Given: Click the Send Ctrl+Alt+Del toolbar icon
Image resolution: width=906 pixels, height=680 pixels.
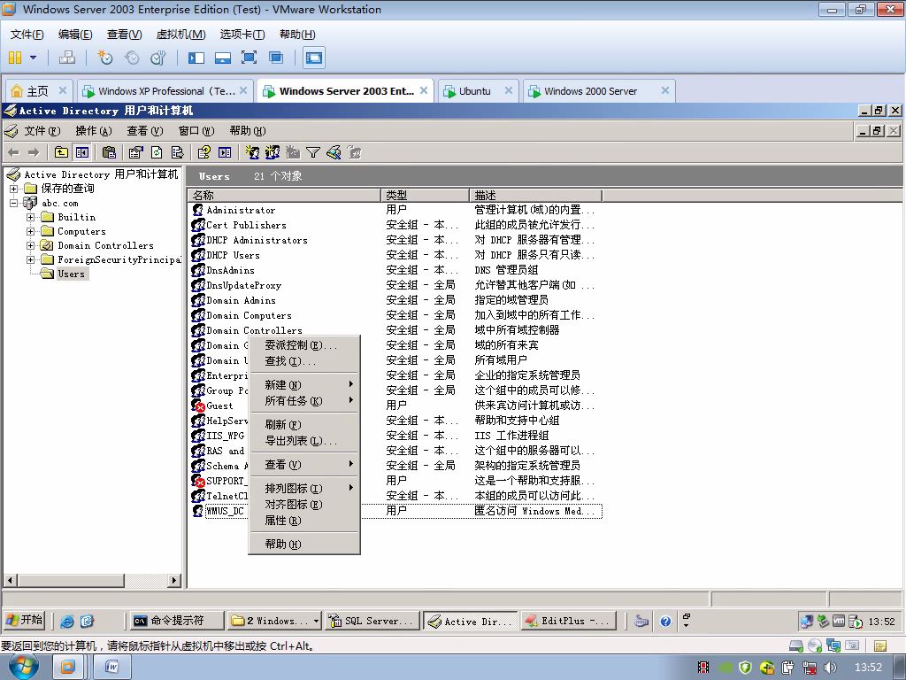Looking at the screenshot, I should [67, 58].
